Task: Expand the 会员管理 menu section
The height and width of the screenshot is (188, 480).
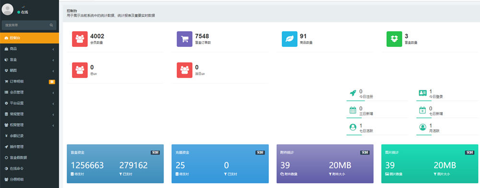Action: pyautogui.click(x=29, y=92)
